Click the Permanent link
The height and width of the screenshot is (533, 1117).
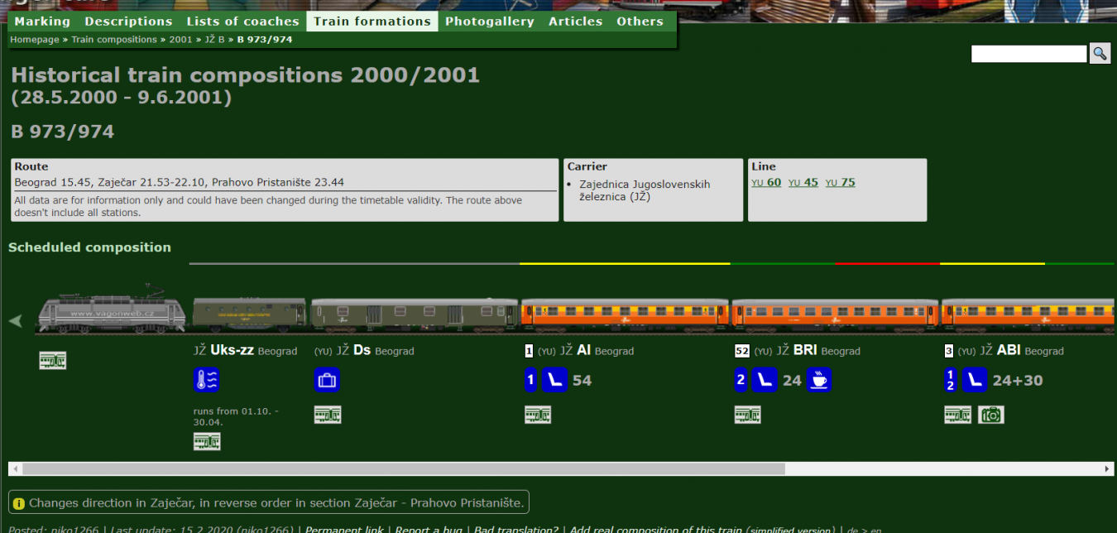click(344, 529)
